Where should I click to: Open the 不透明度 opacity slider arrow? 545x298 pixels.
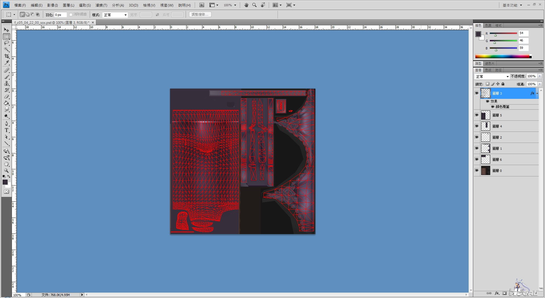click(540, 76)
